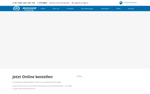Click the opening hours Mo - Fr text
Screen dimensions: 150x94
point(25,3)
